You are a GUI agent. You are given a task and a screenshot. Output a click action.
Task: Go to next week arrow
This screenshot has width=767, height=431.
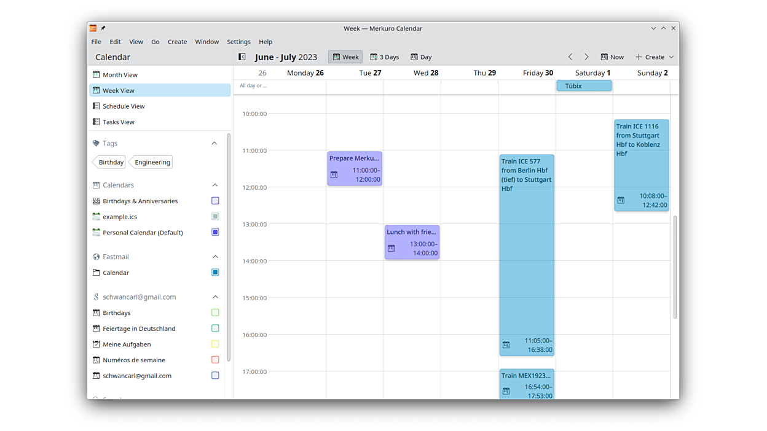586,57
